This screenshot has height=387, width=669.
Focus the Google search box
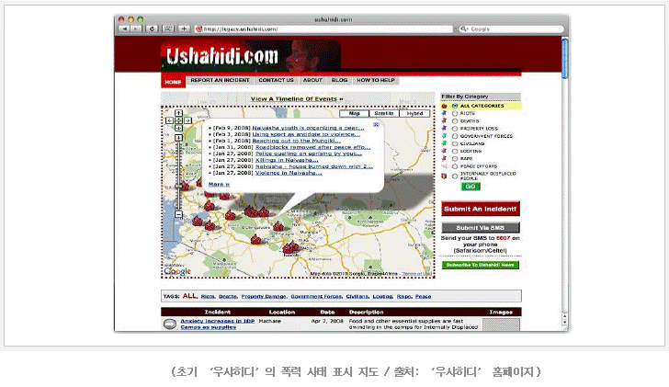click(511, 29)
